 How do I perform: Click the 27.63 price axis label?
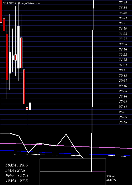(x=123, y=101)
